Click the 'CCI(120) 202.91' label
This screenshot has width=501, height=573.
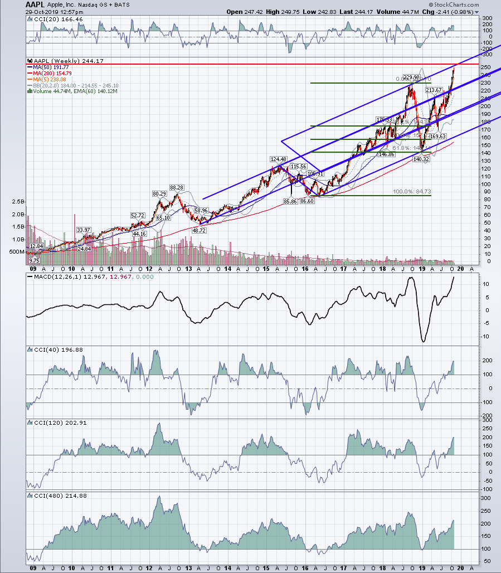60,423
